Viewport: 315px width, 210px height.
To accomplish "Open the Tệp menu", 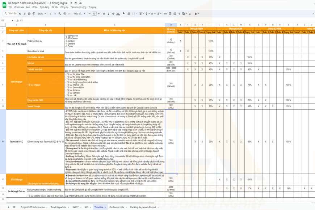I will tap(10, 7).
